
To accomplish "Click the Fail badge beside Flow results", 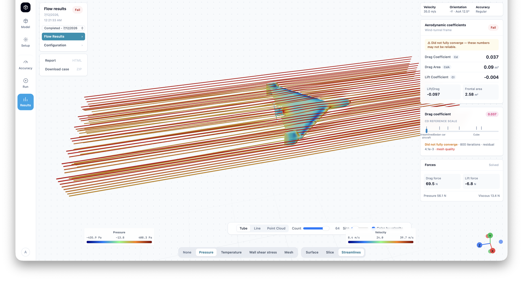I will (78, 10).
